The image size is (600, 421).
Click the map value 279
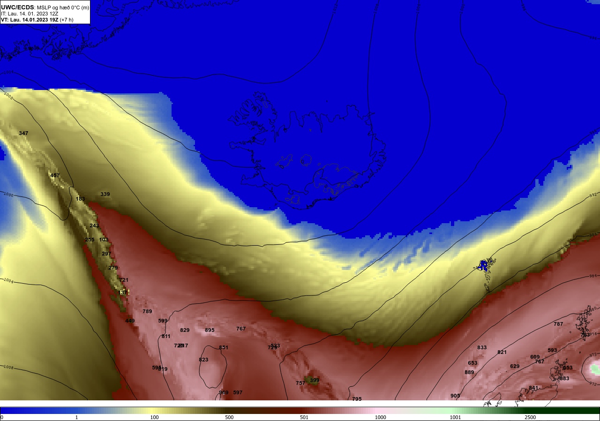click(x=113, y=268)
